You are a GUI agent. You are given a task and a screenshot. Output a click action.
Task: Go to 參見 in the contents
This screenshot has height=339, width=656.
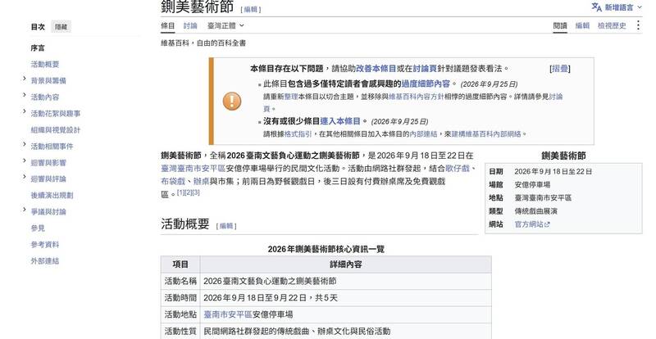[x=38, y=228]
